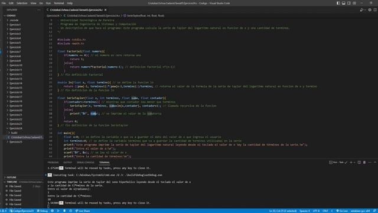Click on int main() line 38
The image size is (378, 213).
tap(66, 133)
